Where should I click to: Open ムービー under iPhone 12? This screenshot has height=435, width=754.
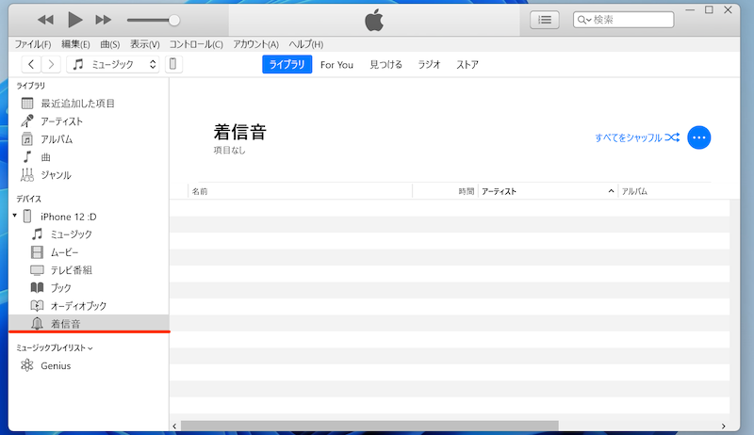click(64, 252)
